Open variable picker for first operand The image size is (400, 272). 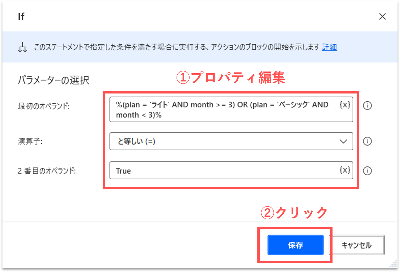pos(345,105)
